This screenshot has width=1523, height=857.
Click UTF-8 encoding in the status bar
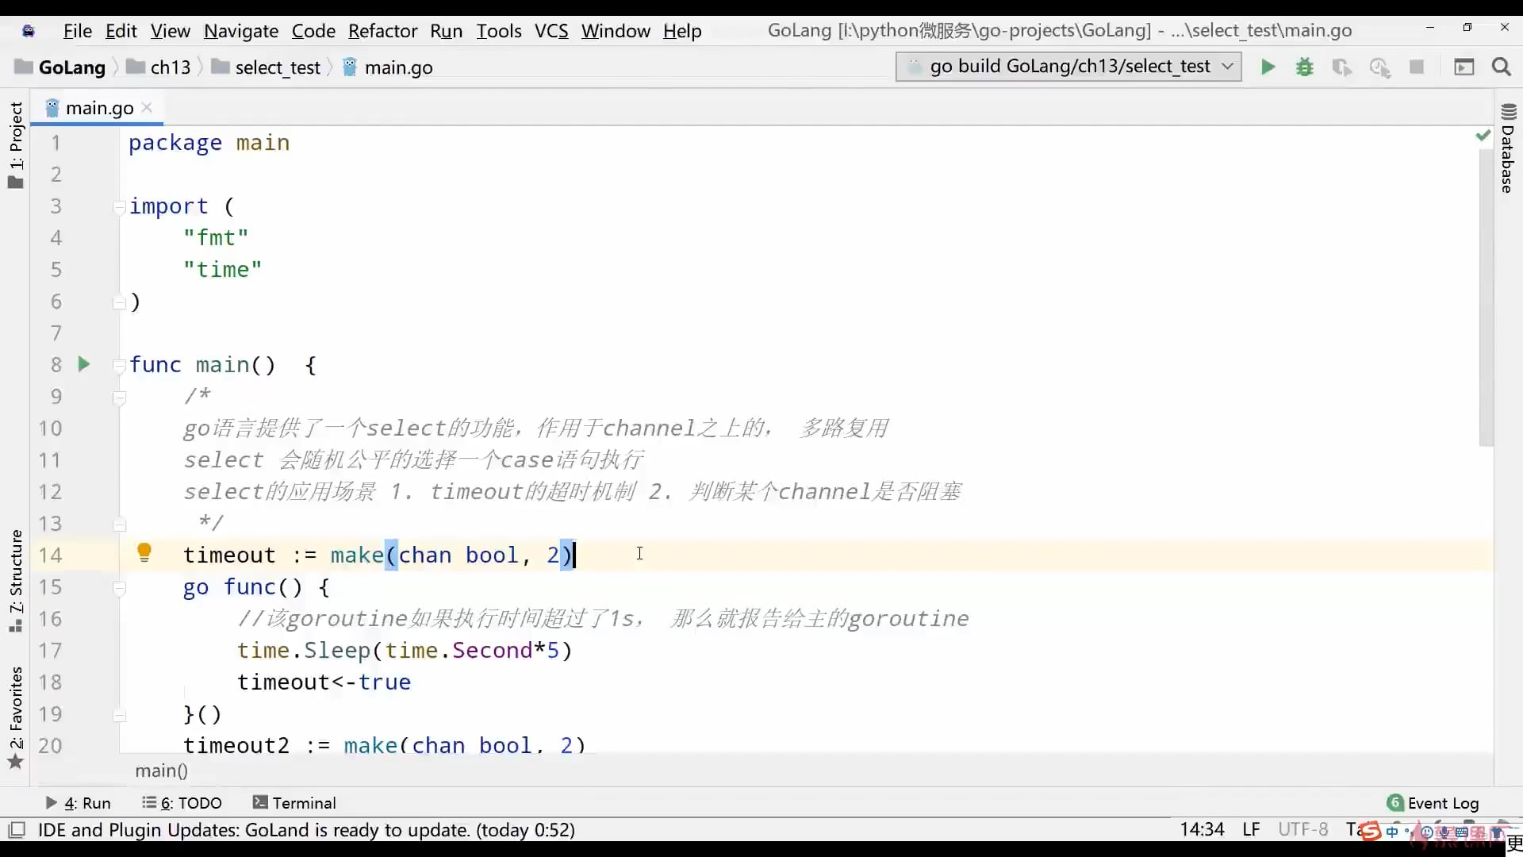pyautogui.click(x=1303, y=830)
